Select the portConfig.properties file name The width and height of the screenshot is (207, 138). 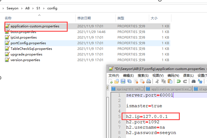[28, 43]
